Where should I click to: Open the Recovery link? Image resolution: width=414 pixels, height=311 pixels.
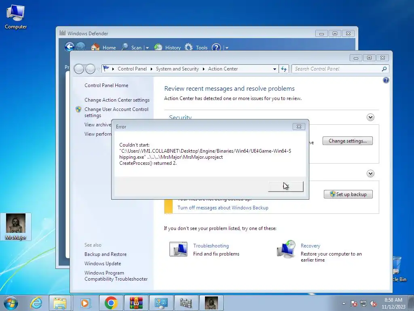(x=310, y=246)
